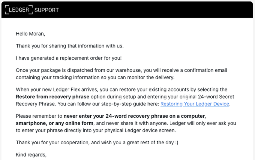Open the Restoring Your Ledger Device link

(x=195, y=104)
